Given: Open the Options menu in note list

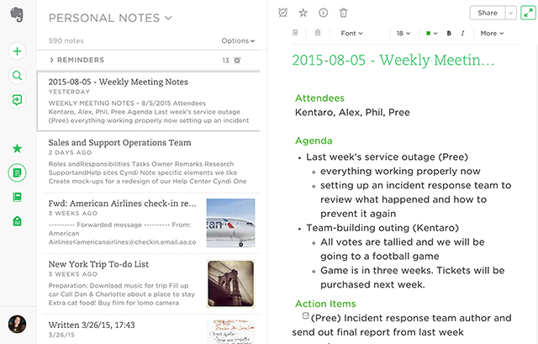Looking at the screenshot, I should pos(238,40).
